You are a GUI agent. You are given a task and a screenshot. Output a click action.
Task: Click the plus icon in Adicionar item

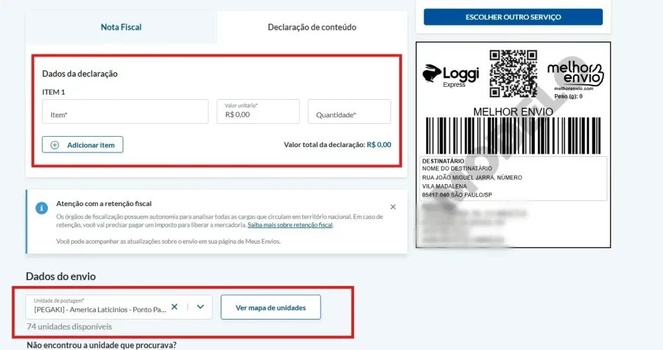55,145
